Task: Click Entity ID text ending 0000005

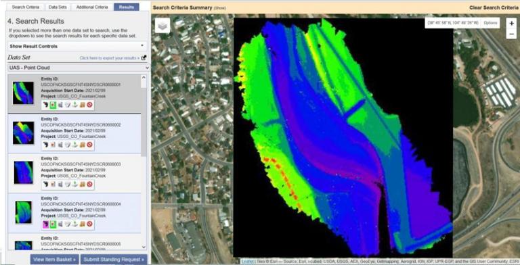Action: point(81,244)
